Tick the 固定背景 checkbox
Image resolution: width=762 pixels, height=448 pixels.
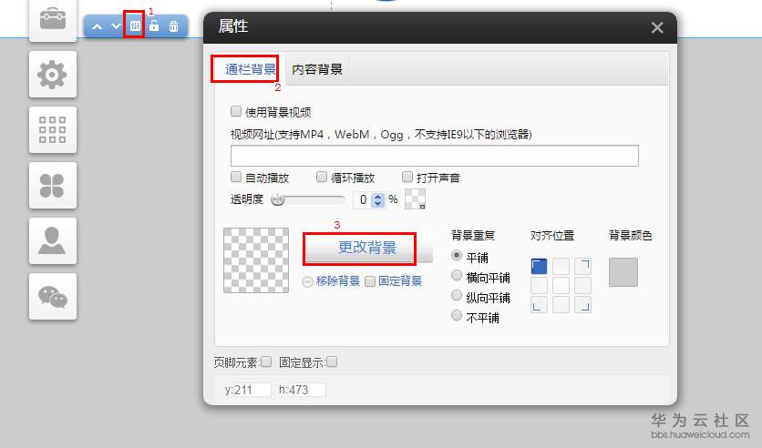pyautogui.click(x=370, y=281)
